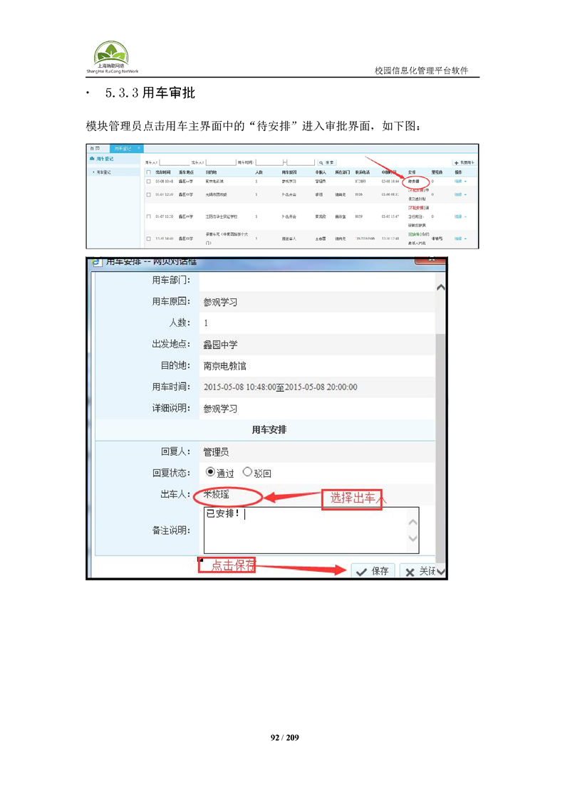Viewport: 565px width, 799px height.
Task: Tick the select-all checkbox in the table header
Action: 149,172
